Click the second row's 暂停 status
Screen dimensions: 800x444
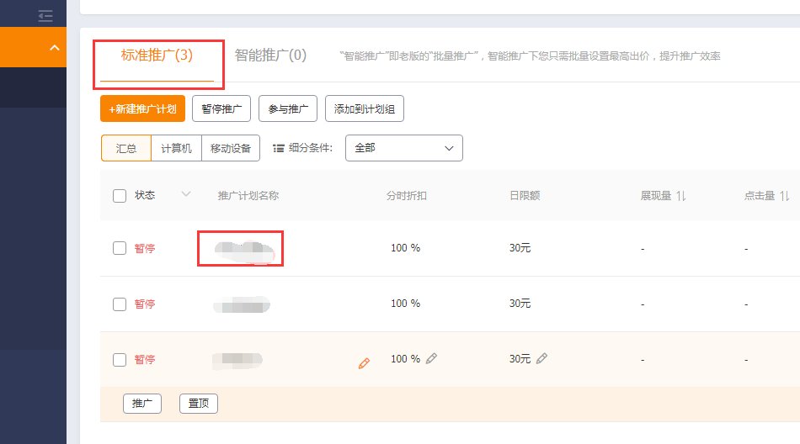tap(144, 304)
